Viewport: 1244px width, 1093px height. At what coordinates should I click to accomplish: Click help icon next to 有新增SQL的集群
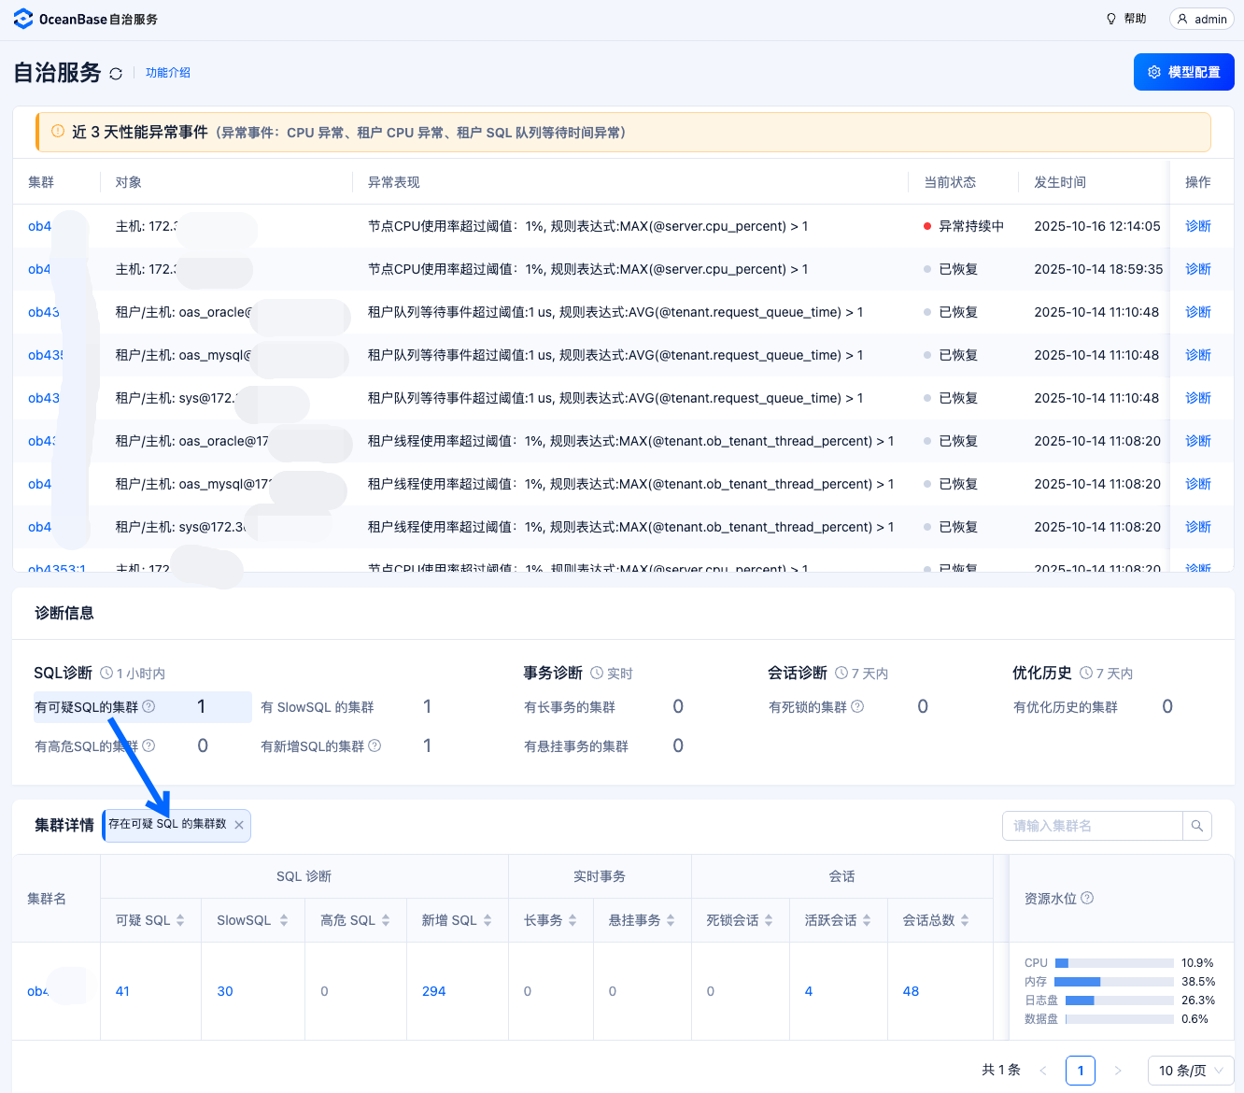coord(375,745)
